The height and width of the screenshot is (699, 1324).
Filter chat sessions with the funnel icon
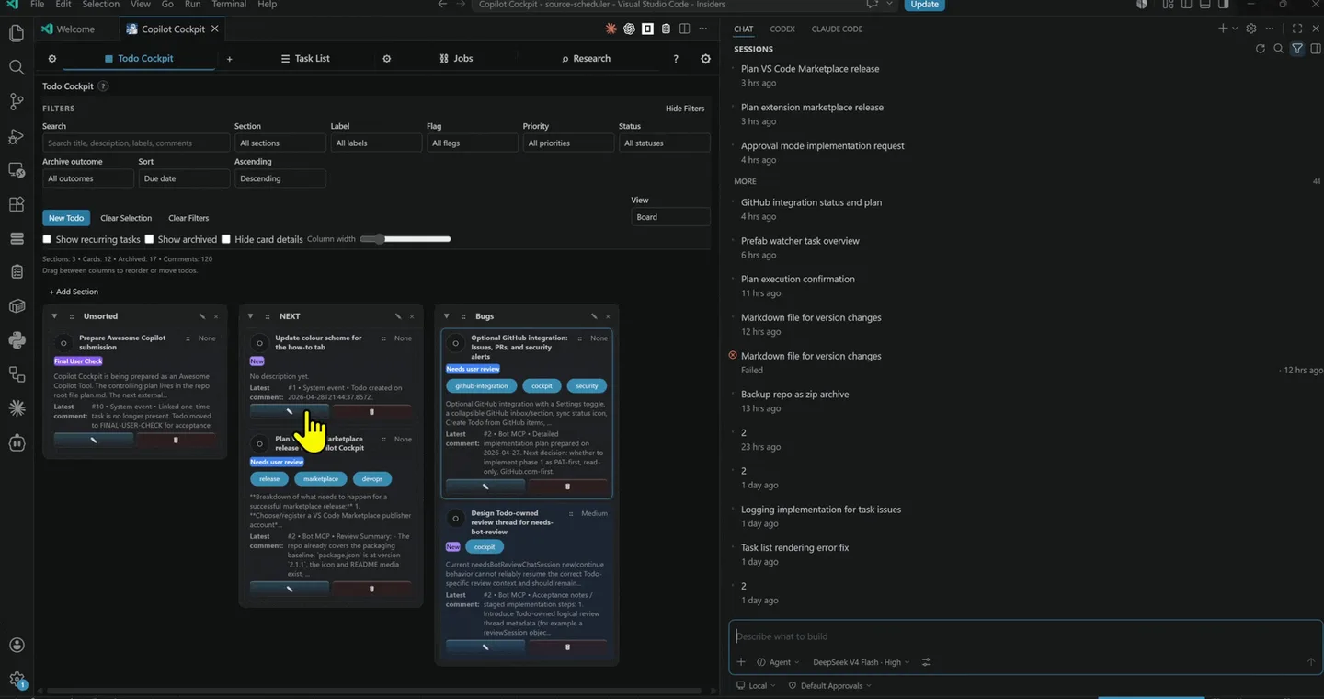[1297, 49]
